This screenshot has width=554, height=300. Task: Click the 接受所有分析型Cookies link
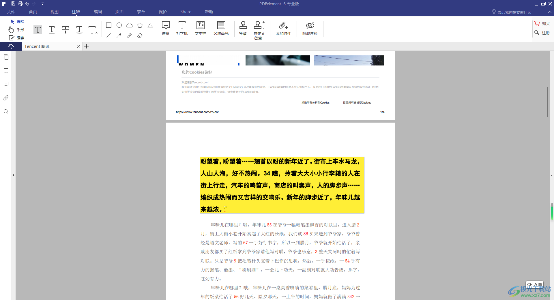(x=357, y=103)
